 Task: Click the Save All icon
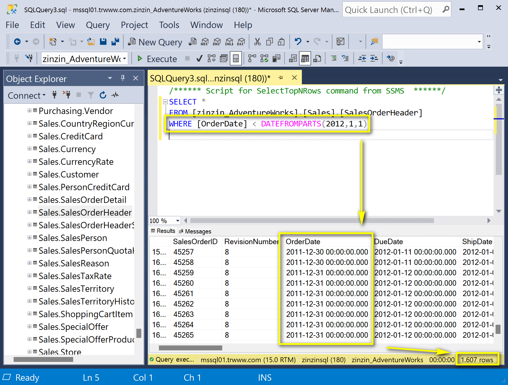point(115,42)
